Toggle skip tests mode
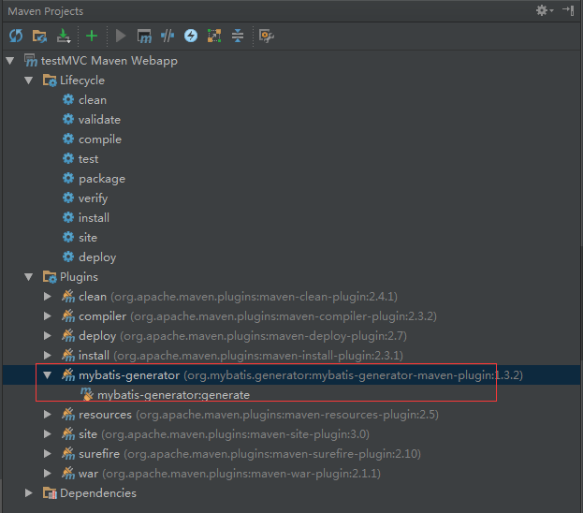The image size is (583, 513). pos(168,37)
